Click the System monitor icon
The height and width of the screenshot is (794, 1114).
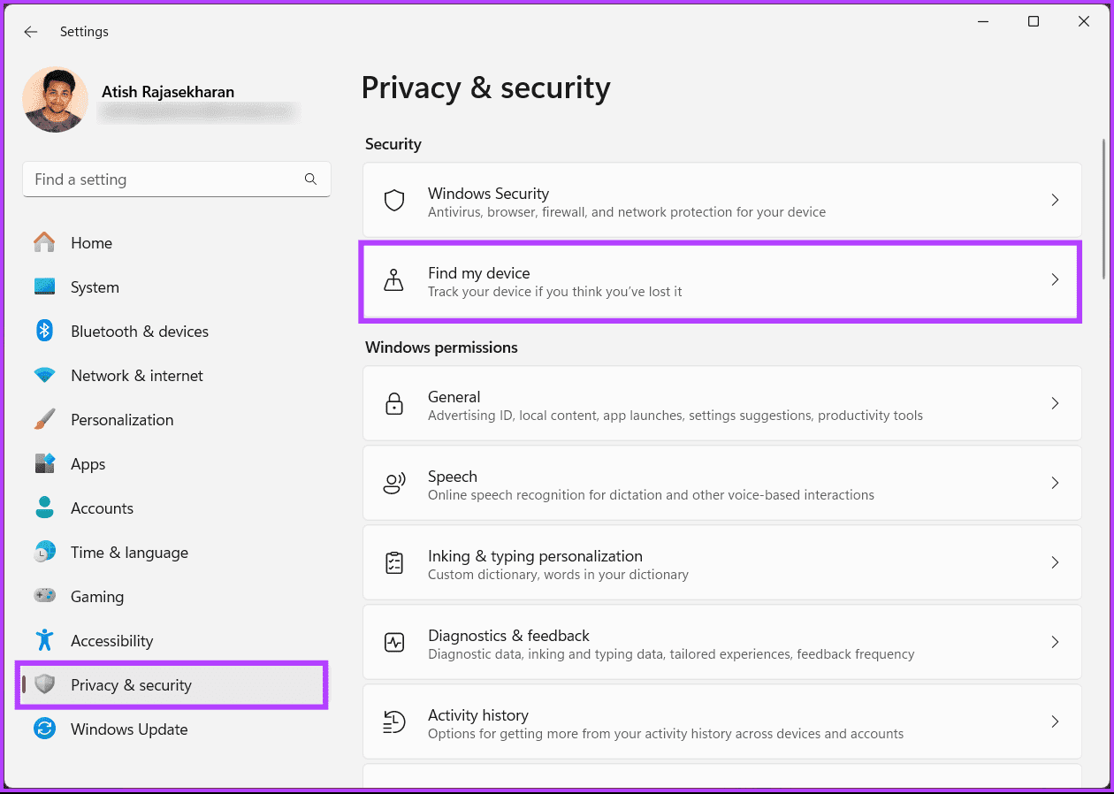tap(44, 286)
